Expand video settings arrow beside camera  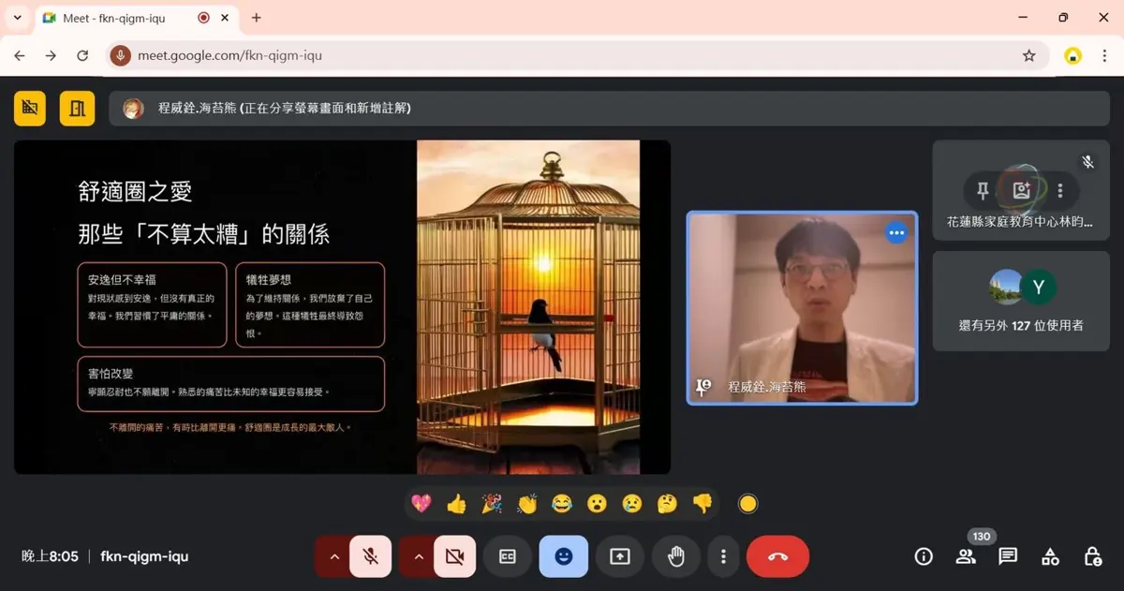coord(418,556)
